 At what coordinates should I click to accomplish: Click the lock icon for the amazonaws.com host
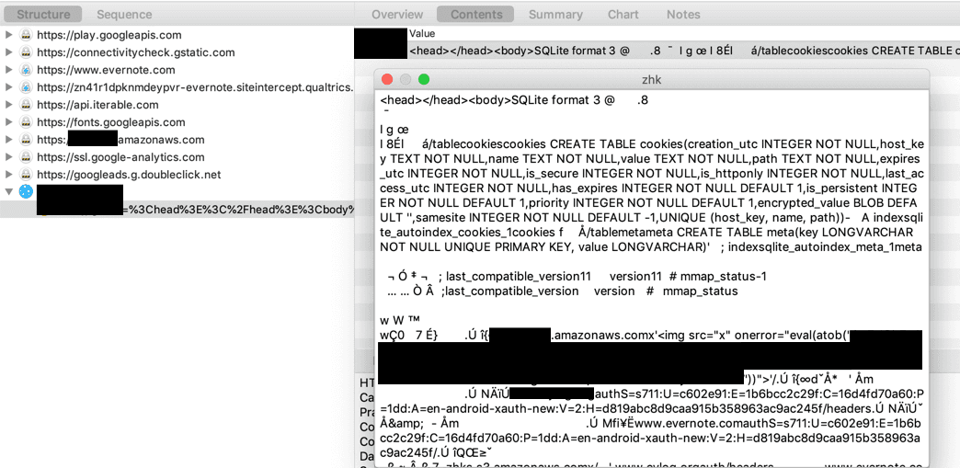point(26,140)
